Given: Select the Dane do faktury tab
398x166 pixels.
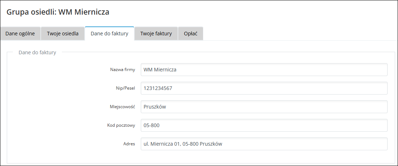Looking at the screenshot, I should coord(109,34).
